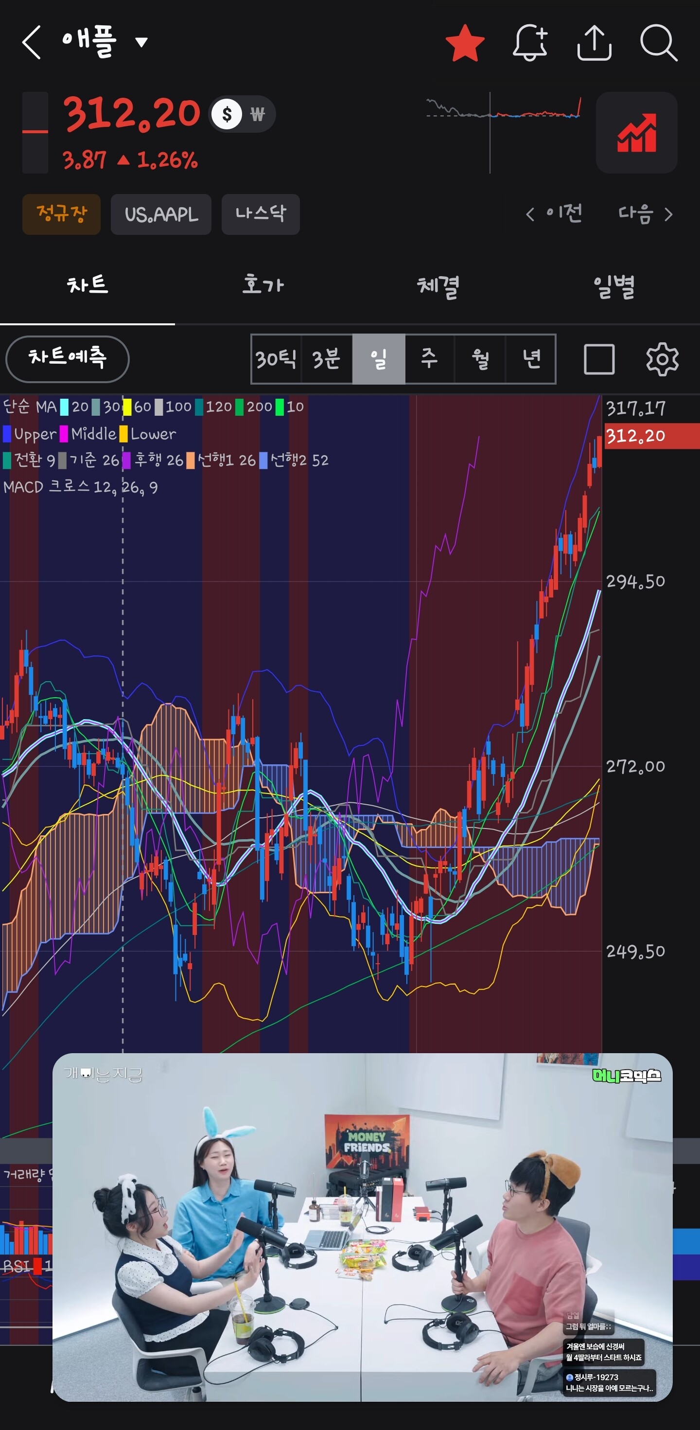Select the 정규장 market session tag
700x1430 pixels.
(62, 214)
